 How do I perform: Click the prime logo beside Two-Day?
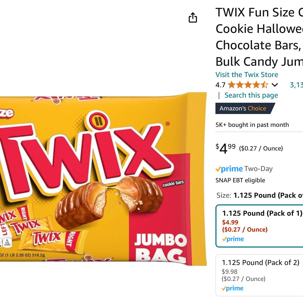[229, 169]
